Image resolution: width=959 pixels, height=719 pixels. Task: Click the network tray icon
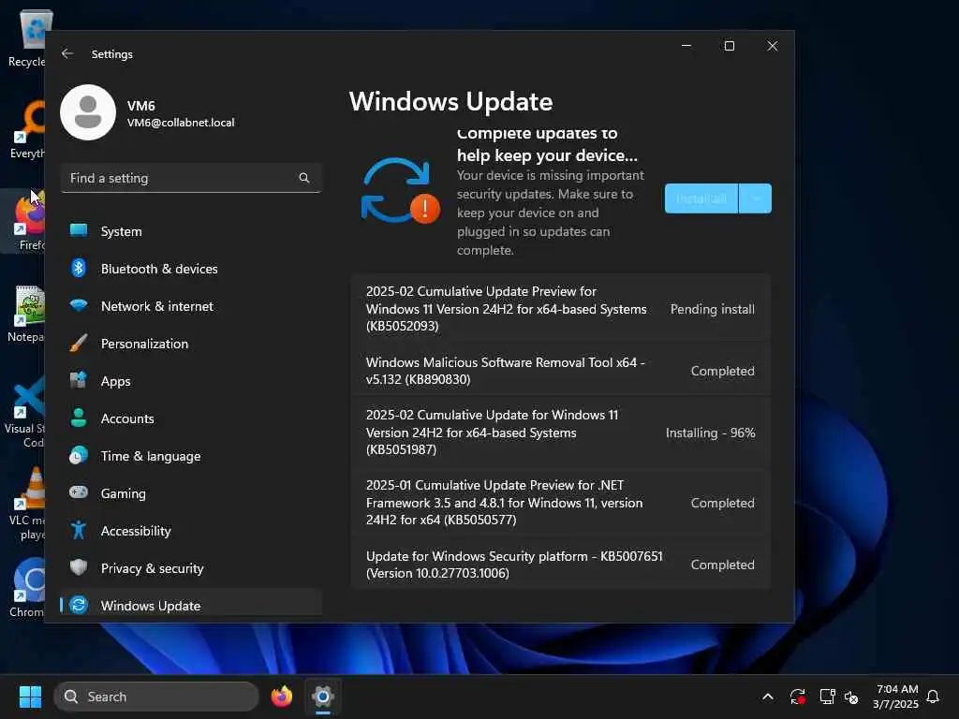[828, 697]
